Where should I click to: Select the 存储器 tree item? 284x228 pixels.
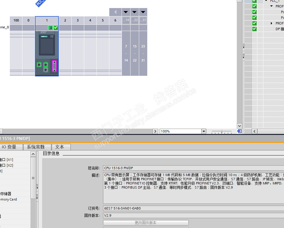[x=6, y=194]
